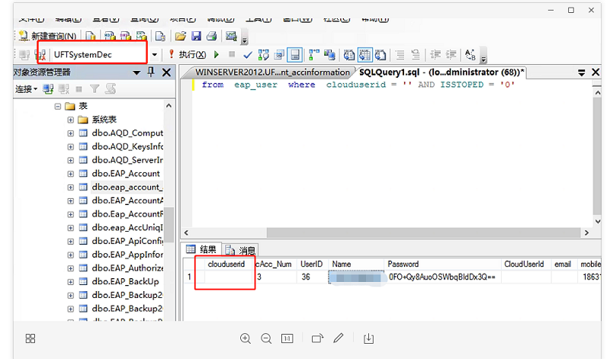Viewport: 610px width, 359px height.
Task: Click the printer icon in toolbar
Action: (x=211, y=36)
